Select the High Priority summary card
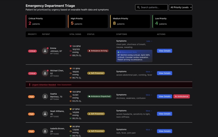This screenshot has height=137, width=218. pos(88,21)
